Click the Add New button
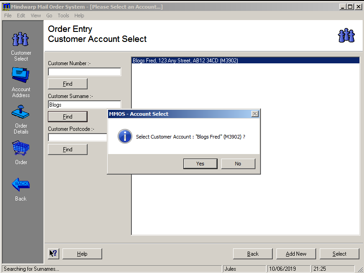The width and height of the screenshot is (364, 273). click(296, 254)
